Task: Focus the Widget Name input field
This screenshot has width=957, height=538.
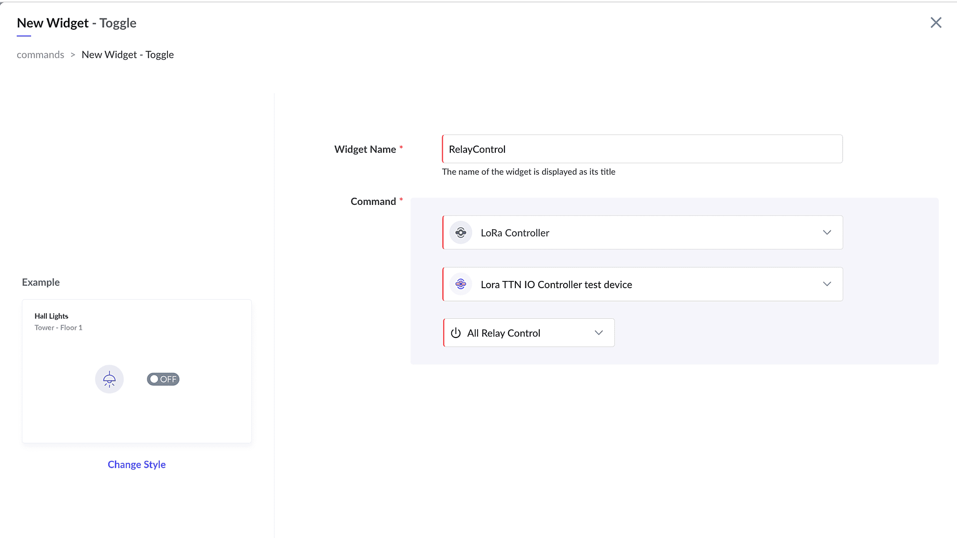Action: click(641, 149)
